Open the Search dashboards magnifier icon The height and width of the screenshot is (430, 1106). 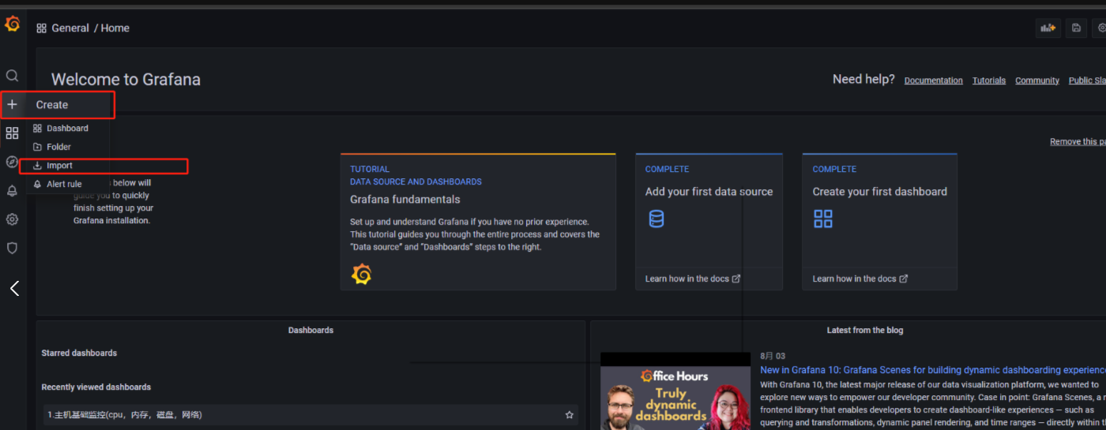12,76
